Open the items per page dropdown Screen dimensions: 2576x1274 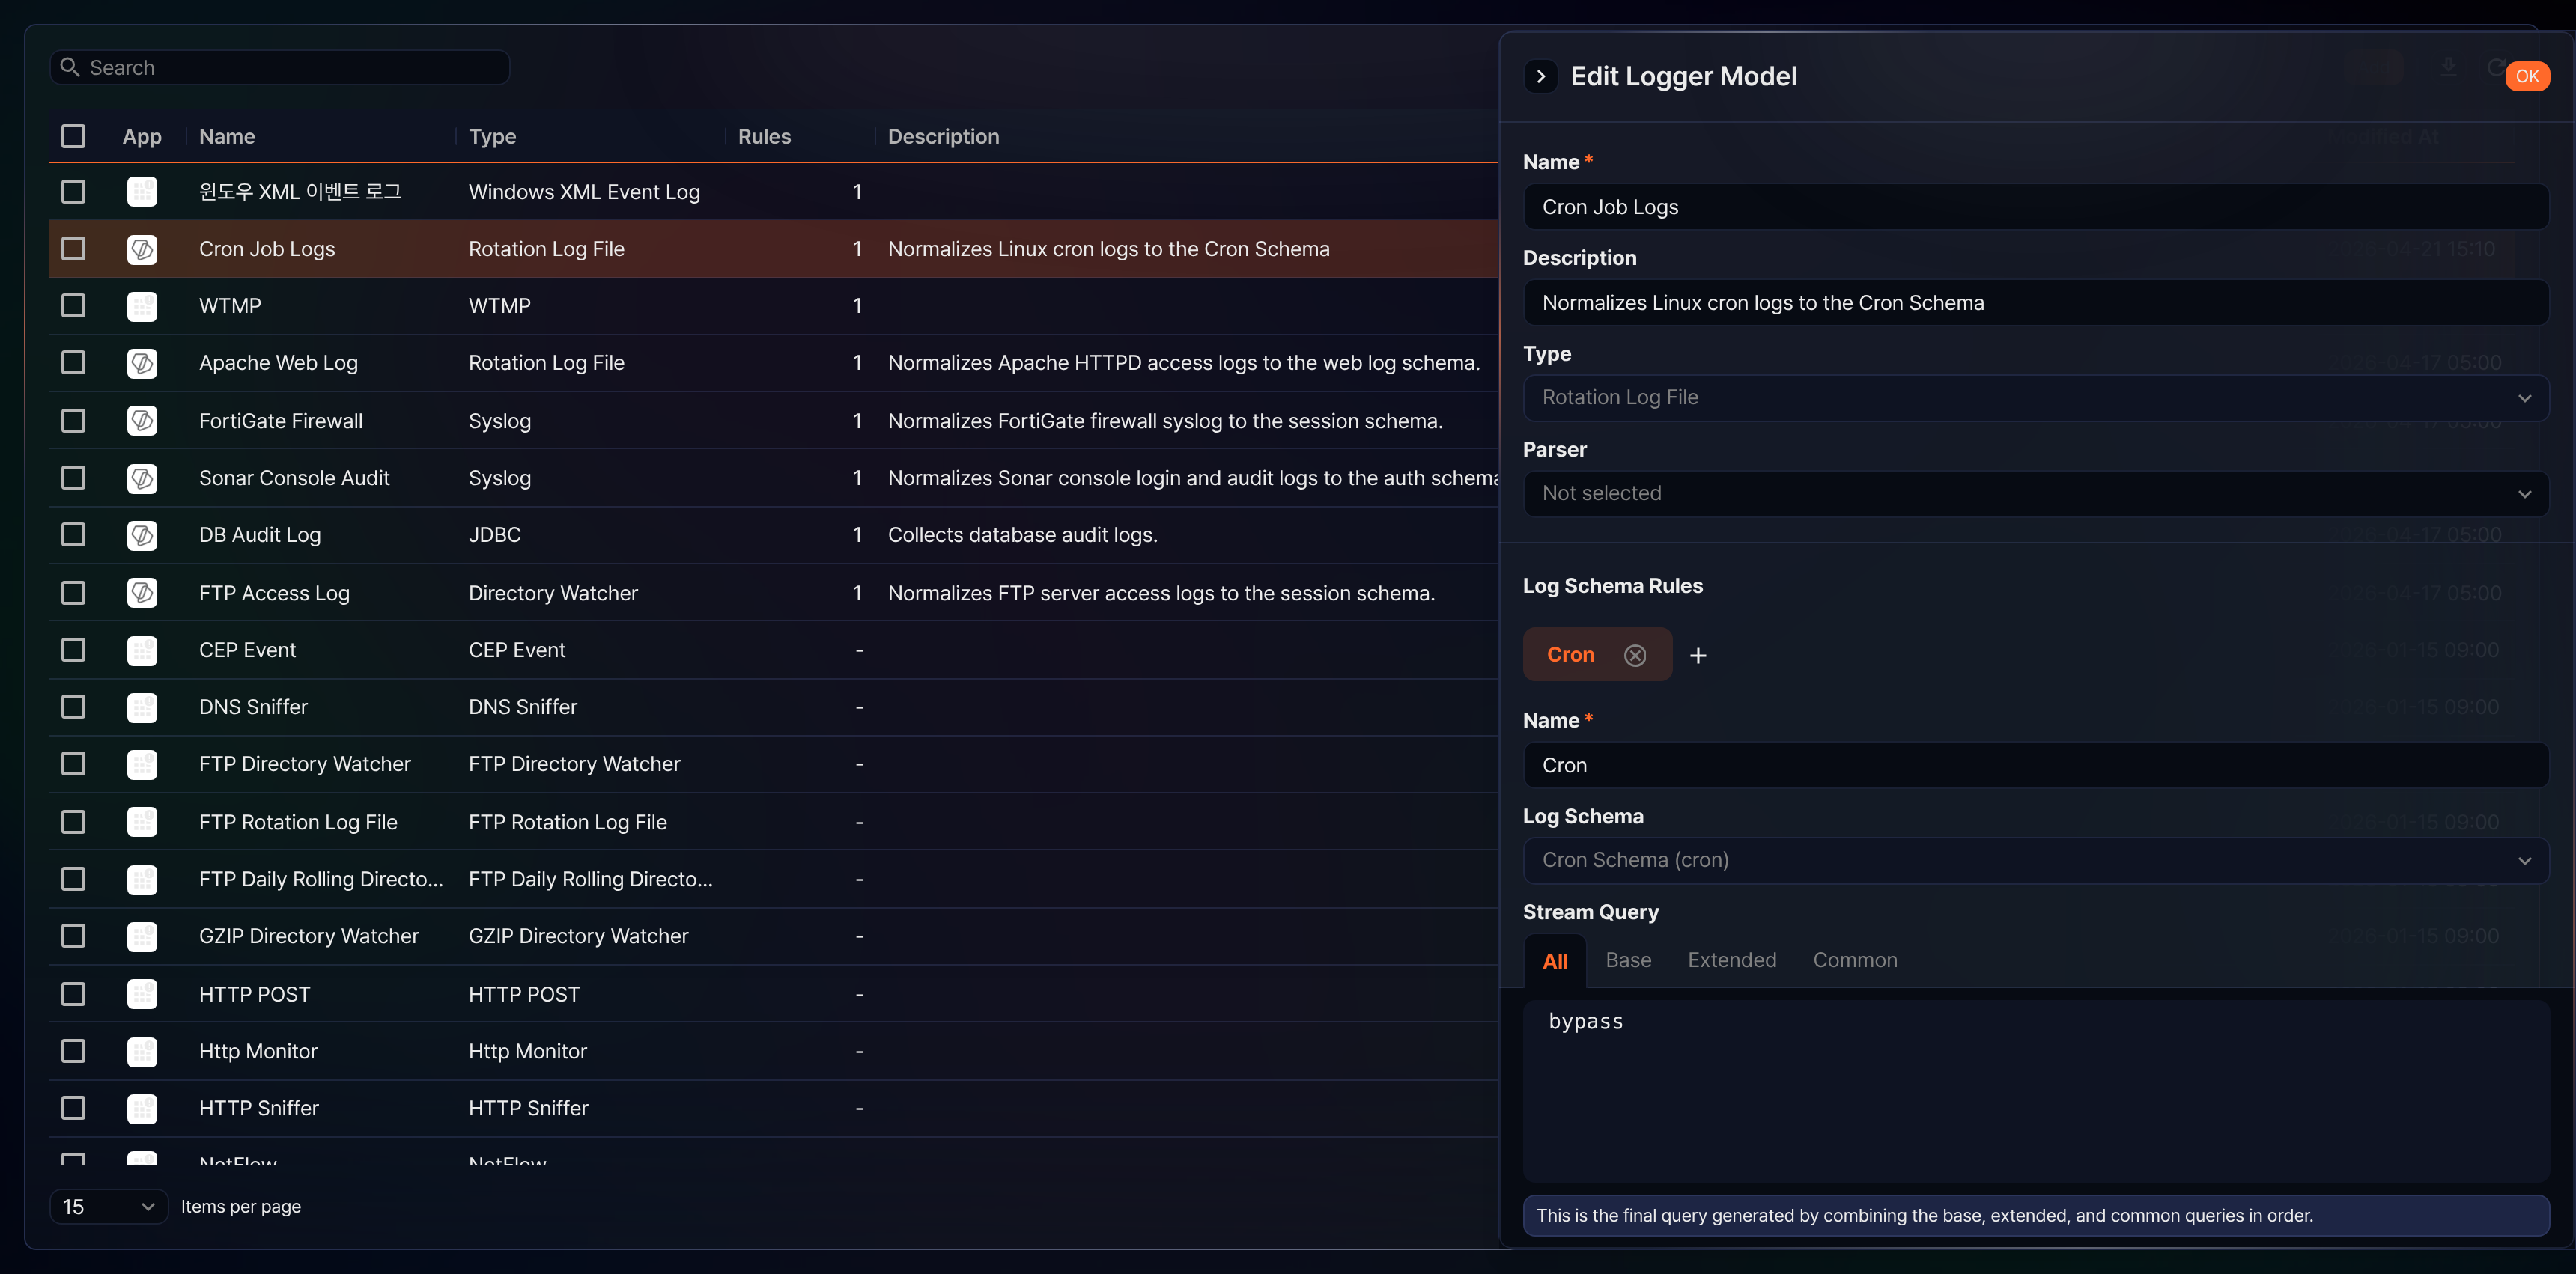(x=108, y=1206)
